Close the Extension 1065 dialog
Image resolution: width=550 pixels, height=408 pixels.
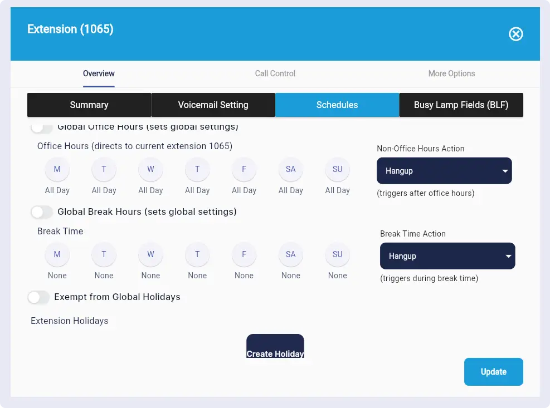(x=516, y=35)
